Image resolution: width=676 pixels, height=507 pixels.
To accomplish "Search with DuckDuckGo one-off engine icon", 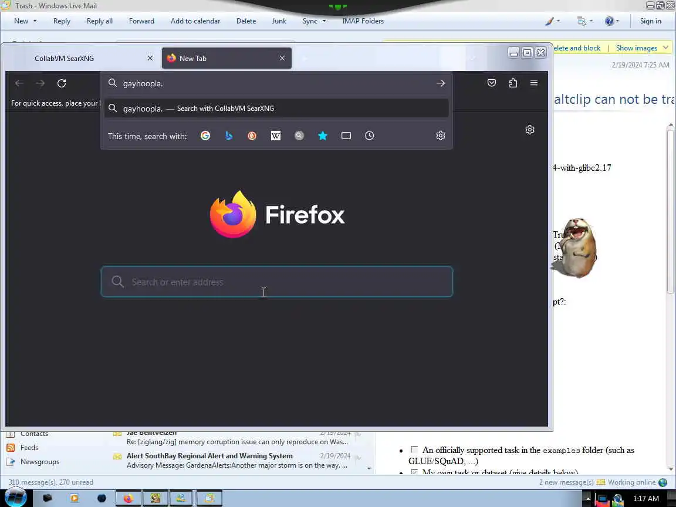I will (x=252, y=136).
